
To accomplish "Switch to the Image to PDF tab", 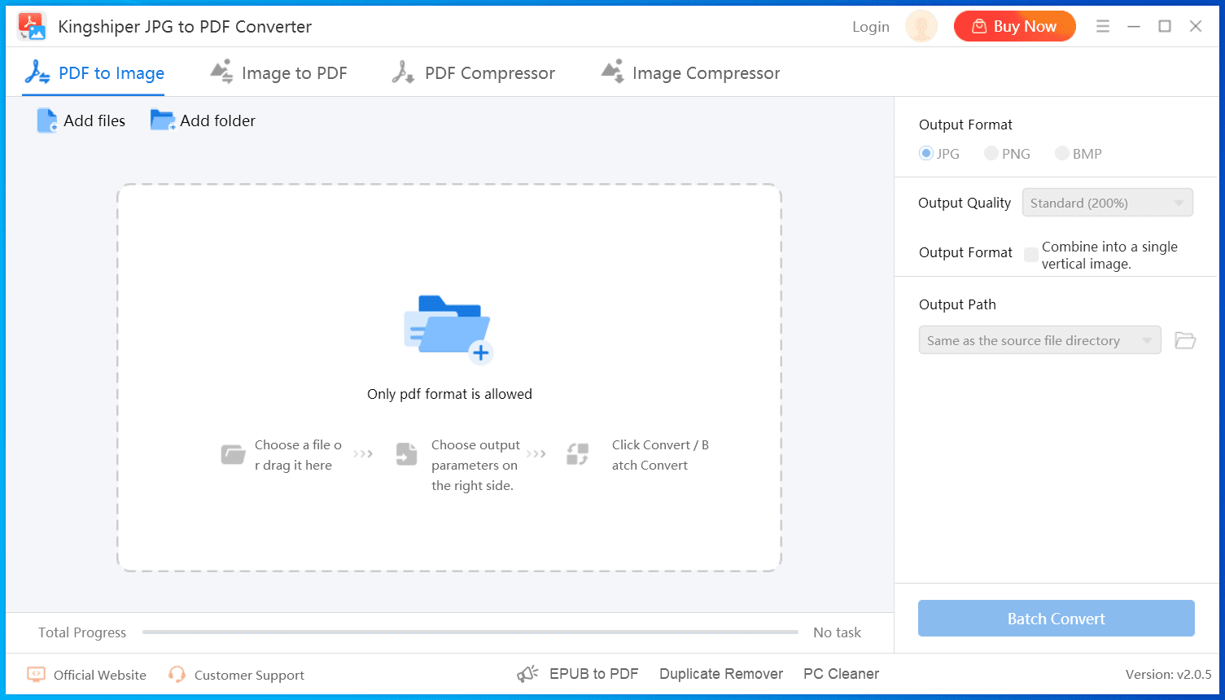I will pyautogui.click(x=279, y=73).
